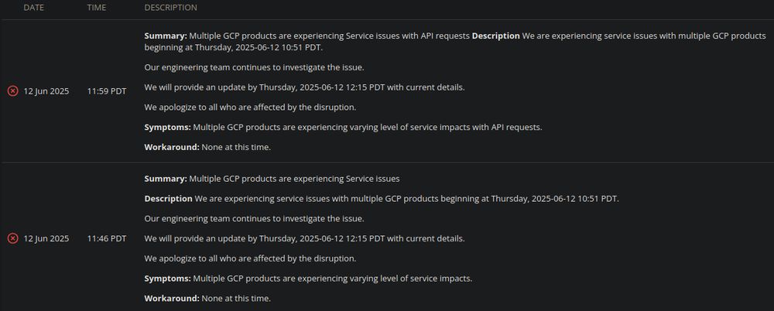Click second 'Our engineering team continues' line

(x=254, y=219)
